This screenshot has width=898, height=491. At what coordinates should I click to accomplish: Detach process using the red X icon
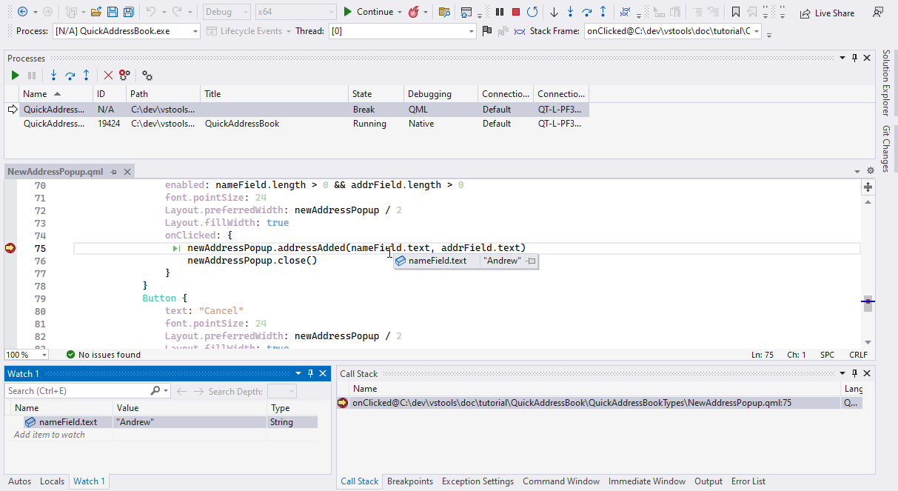tap(108, 76)
